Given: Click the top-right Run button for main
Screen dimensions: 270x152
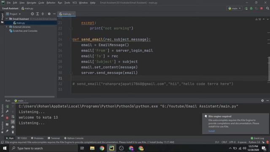Looking at the screenshot, I should point(246,8).
